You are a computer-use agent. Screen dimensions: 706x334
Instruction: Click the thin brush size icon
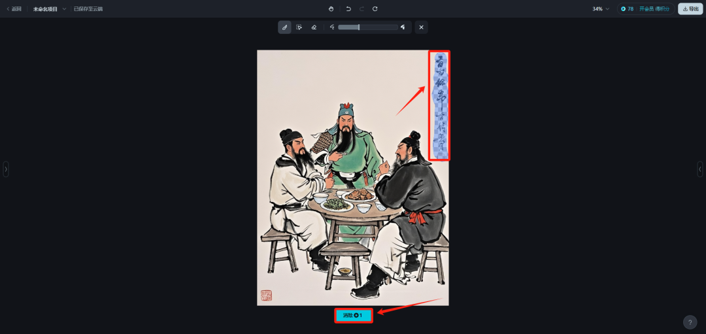(332, 27)
